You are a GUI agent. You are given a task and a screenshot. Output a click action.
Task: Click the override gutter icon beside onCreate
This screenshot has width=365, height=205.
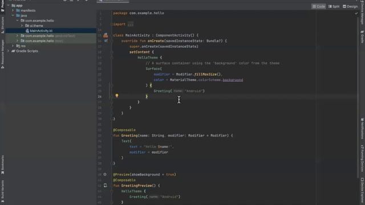(x=106, y=41)
